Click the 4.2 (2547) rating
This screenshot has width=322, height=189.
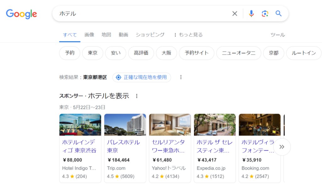click(x=255, y=176)
